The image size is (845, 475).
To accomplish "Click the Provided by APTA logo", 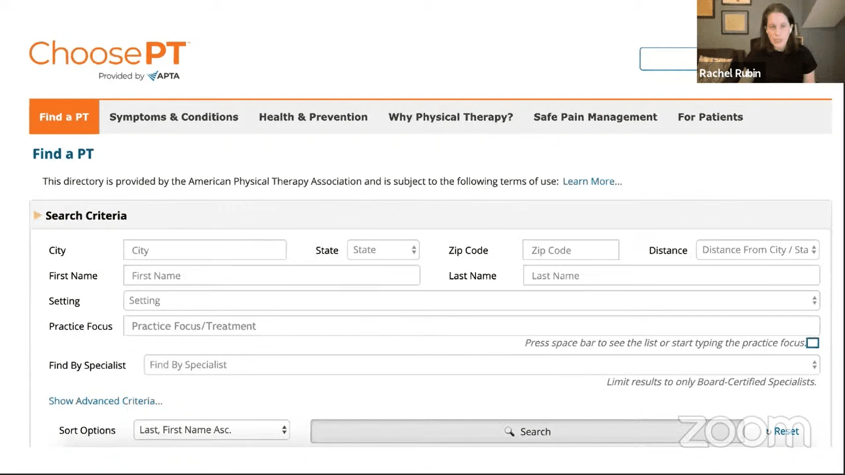I will 139,76.
